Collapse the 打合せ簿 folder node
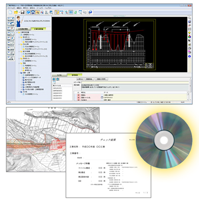Viewport: 199px width, 199px height. pyautogui.click(x=19, y=44)
